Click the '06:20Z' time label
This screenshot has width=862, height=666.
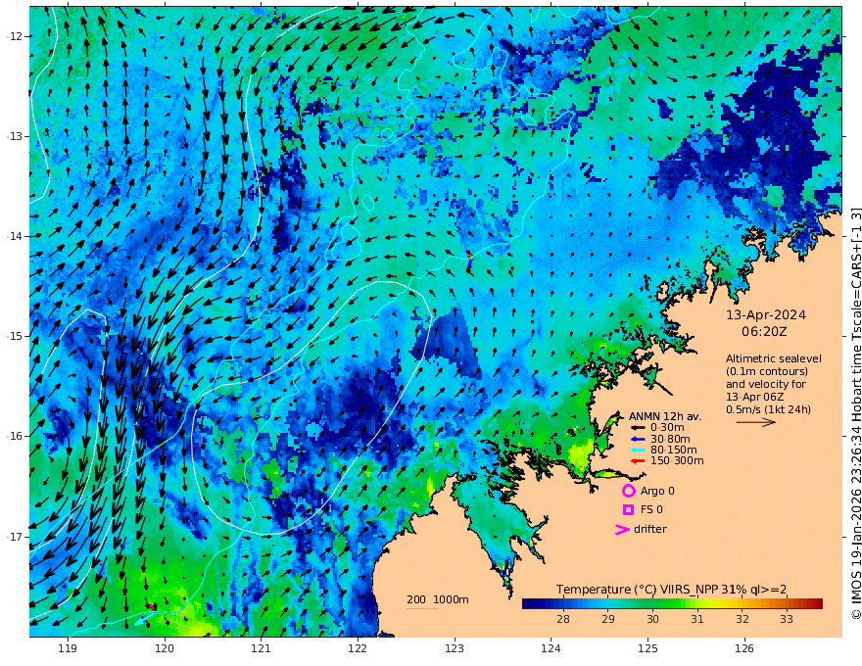tap(764, 332)
